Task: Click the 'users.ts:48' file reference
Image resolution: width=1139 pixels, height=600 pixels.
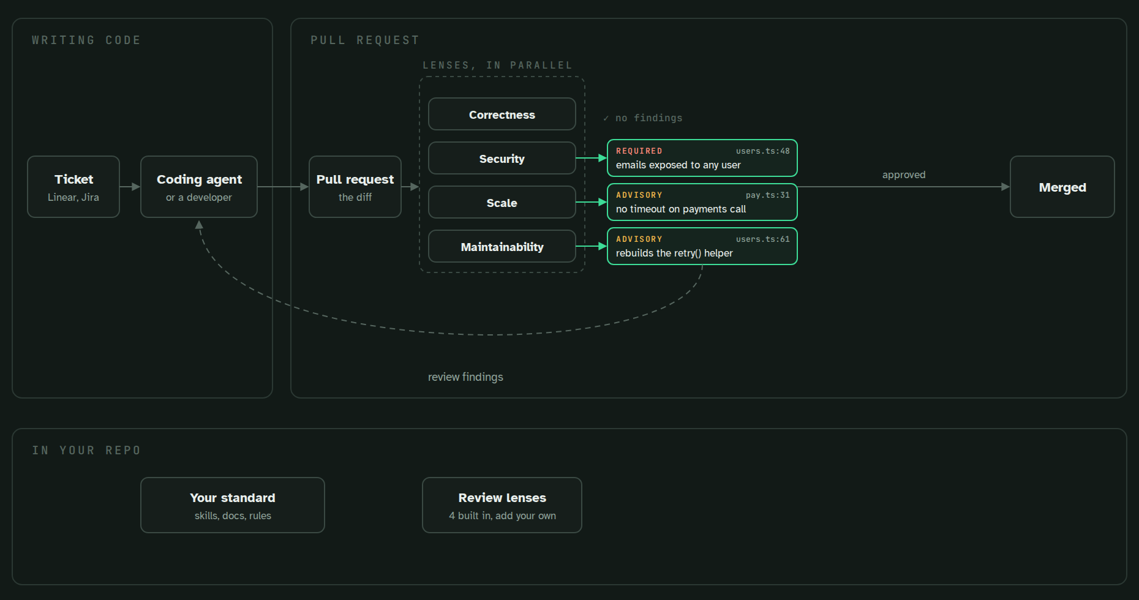Action: 762,151
